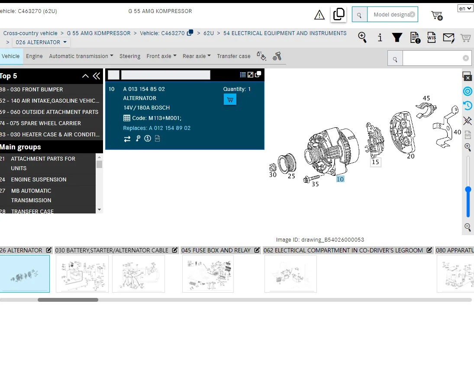This screenshot has height=378, width=474.
Task: Expand the parts panel with fullscreen icon
Action: point(250,75)
